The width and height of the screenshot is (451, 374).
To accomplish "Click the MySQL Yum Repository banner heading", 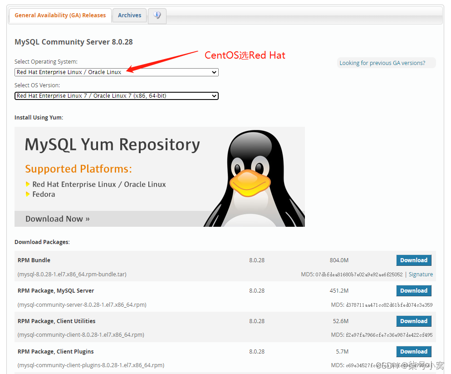I will coord(113,145).
